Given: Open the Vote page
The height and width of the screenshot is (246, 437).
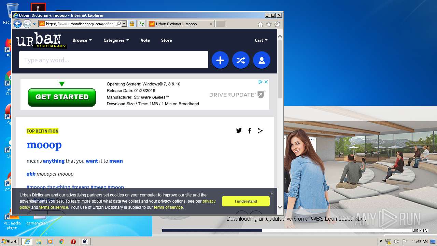Looking at the screenshot, I should point(145,40).
